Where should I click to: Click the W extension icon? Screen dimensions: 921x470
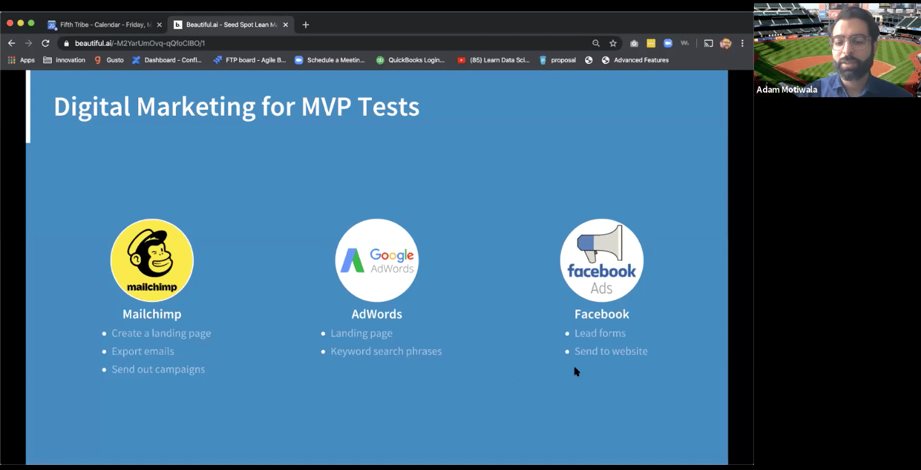coord(685,43)
